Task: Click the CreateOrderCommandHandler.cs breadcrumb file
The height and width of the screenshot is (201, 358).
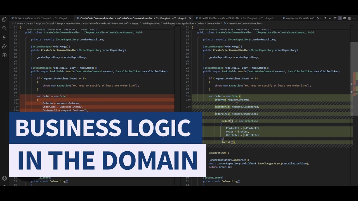Action: [x=245, y=23]
